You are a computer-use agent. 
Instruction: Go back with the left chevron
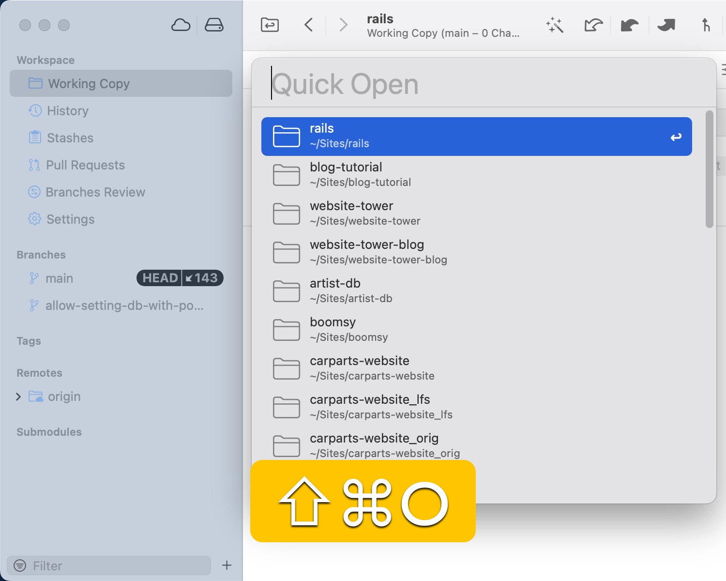pos(309,25)
